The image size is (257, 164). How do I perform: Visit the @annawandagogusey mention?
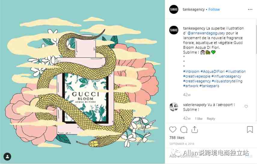(x=206, y=33)
